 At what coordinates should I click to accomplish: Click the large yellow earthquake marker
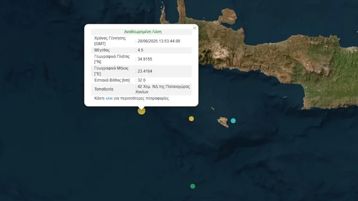[x=141, y=111]
